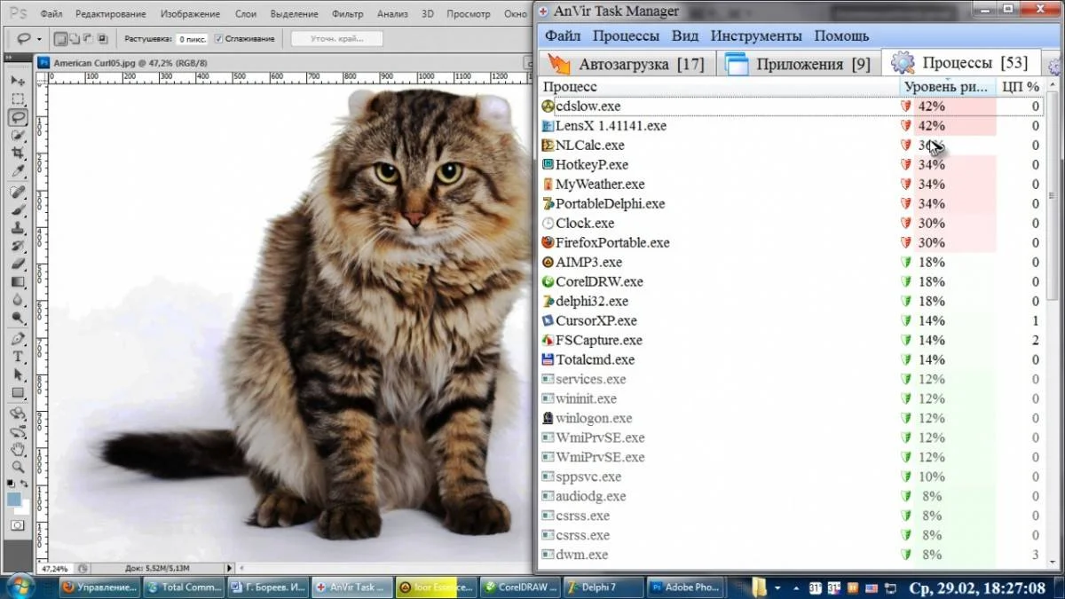Open the Изображение menu
This screenshot has width=1065, height=599.
(x=190, y=14)
